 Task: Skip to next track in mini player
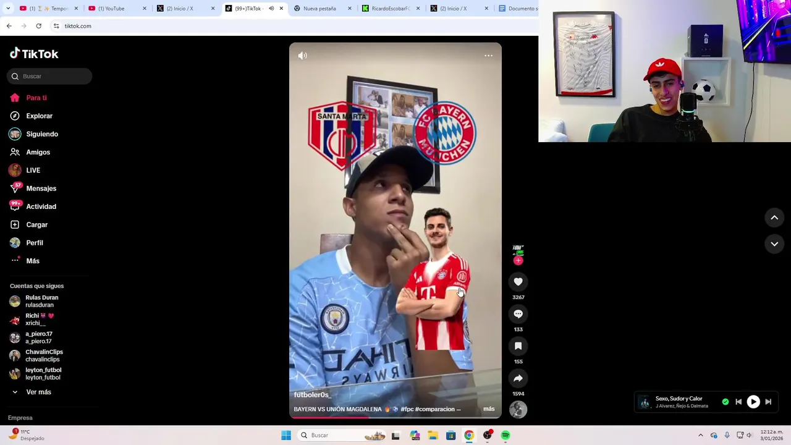(x=768, y=402)
